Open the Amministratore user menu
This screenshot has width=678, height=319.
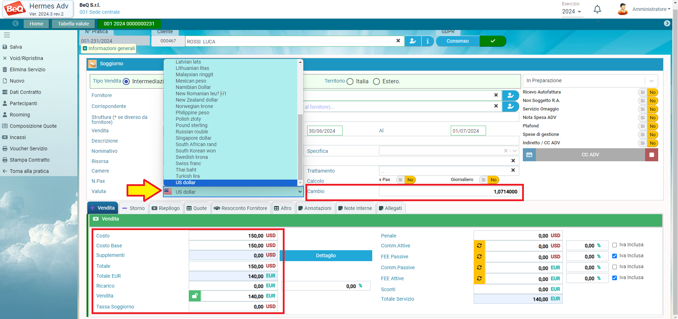click(644, 9)
